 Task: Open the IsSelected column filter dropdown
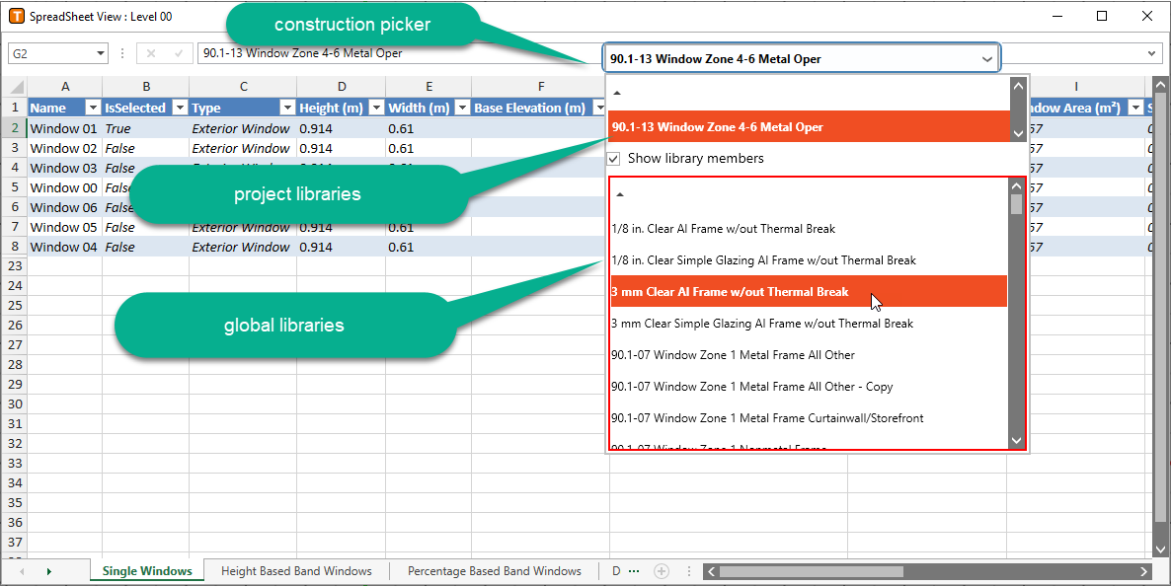coord(178,108)
